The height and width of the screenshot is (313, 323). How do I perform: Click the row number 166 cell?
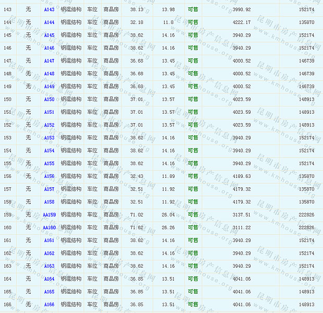7,305
